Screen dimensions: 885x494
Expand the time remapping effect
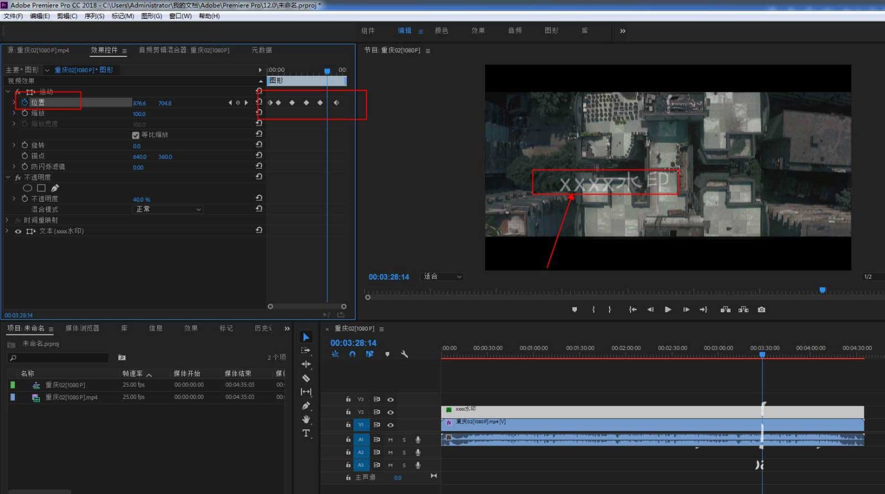click(x=7, y=220)
